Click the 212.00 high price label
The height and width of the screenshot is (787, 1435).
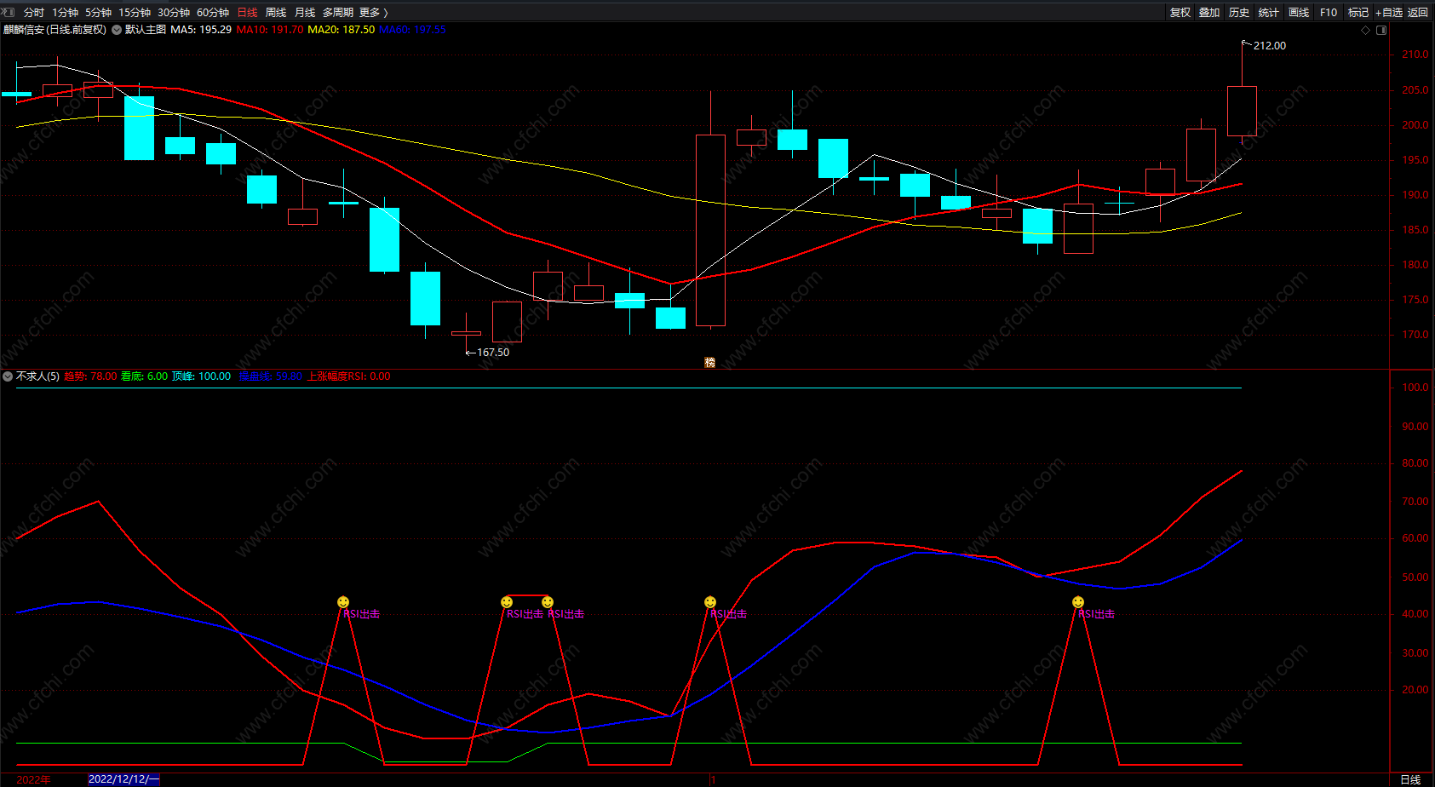tap(1270, 46)
